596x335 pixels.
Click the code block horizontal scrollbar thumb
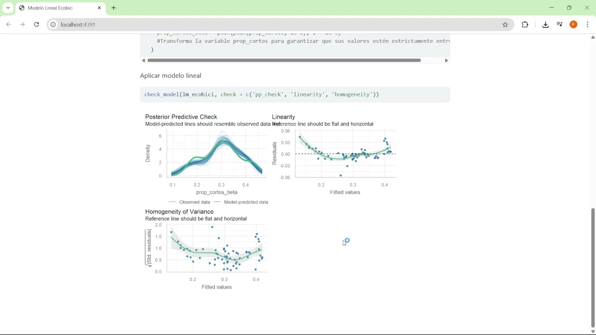point(284,60)
